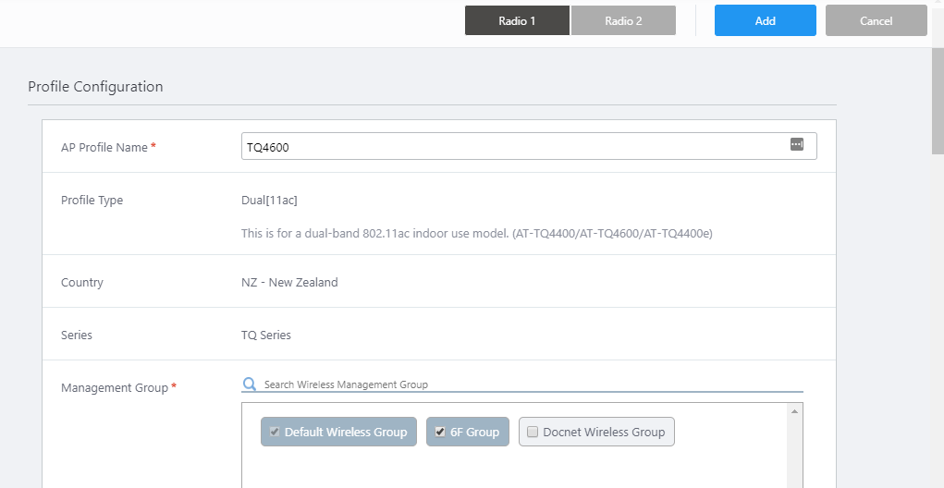Click the ellipsis icon in the AP Profile Name field
The height and width of the screenshot is (488, 944).
(x=797, y=145)
